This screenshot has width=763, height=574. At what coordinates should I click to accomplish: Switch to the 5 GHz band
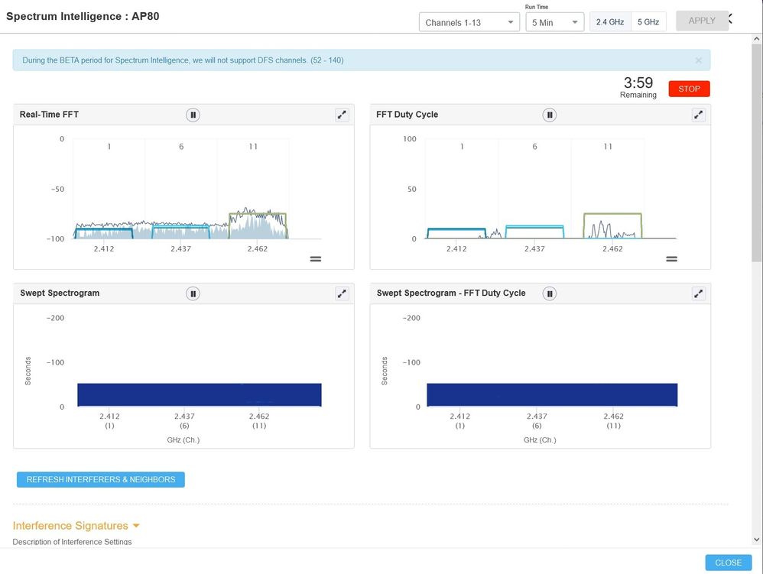coord(647,22)
